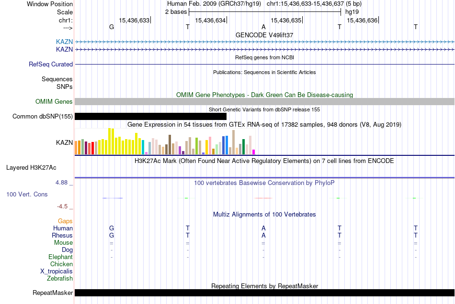This screenshot has height=304, width=455.
Task: Click the RefSeq genes from NCBI title
Action: pyautogui.click(x=264, y=58)
